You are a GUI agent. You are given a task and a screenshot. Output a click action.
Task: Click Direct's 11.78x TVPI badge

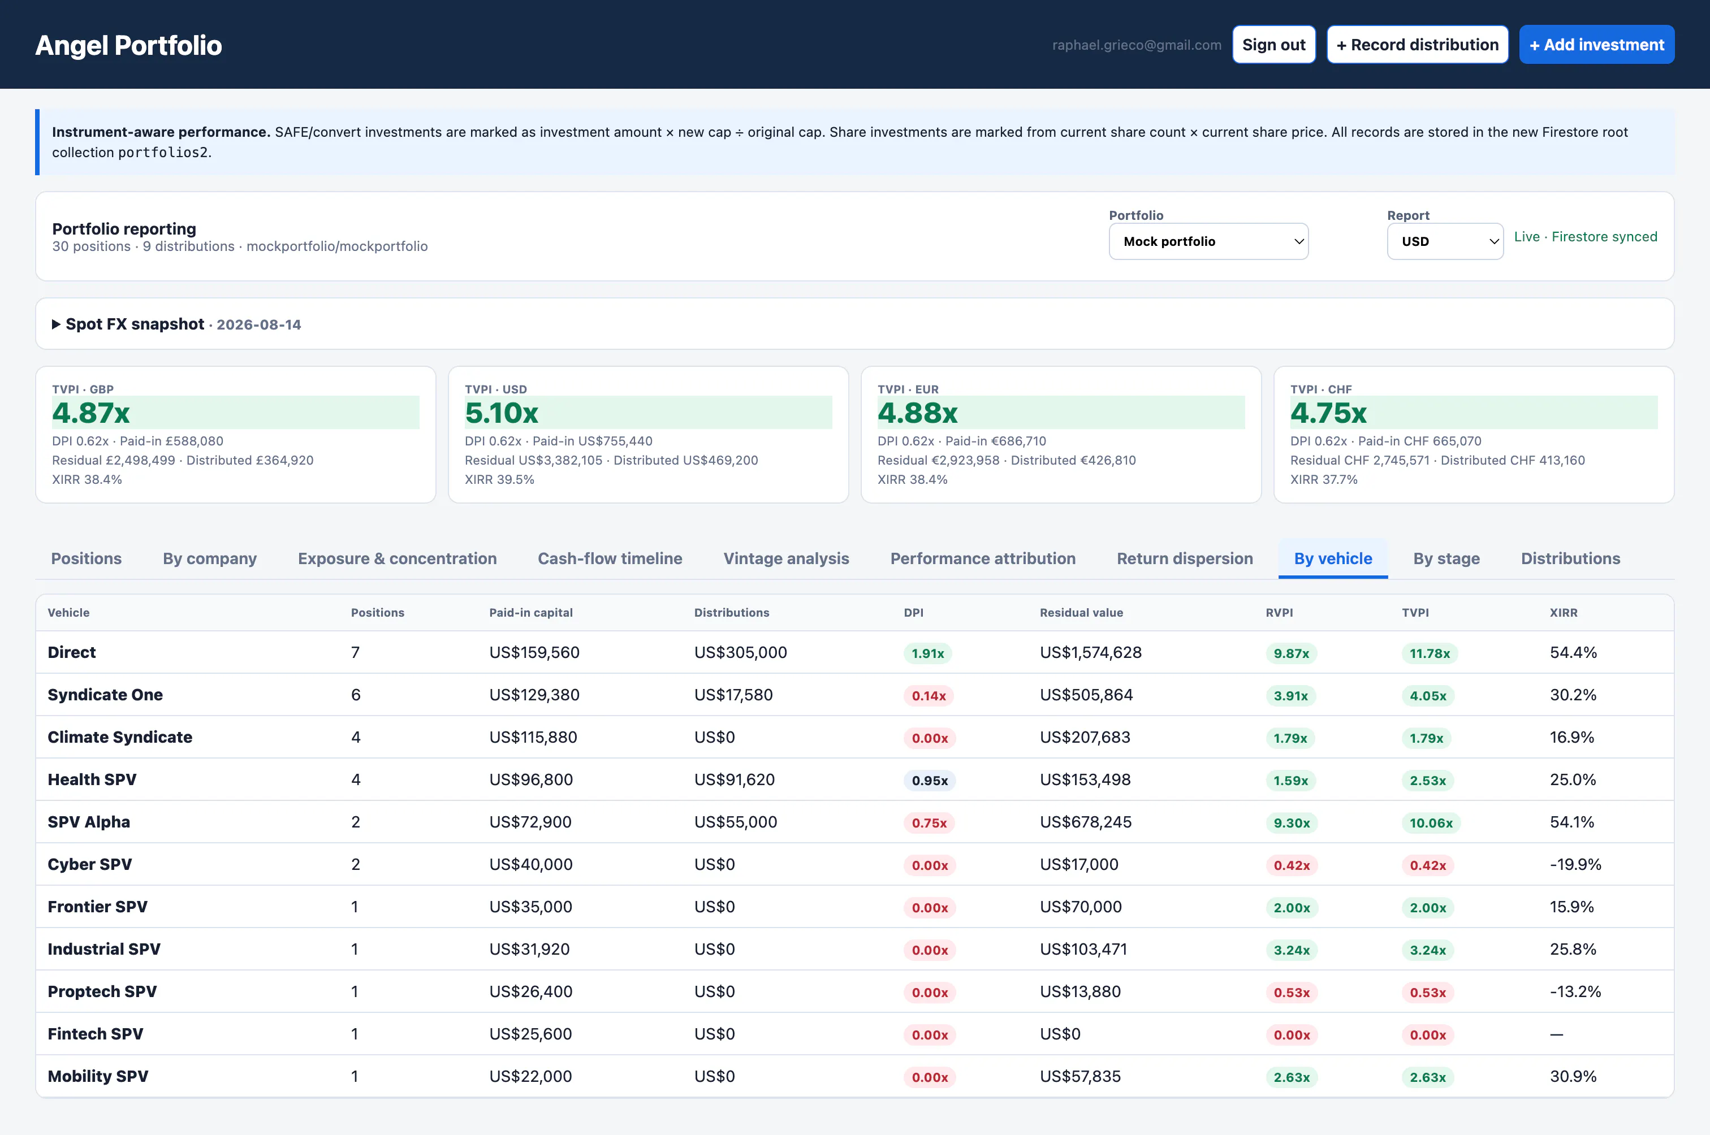(x=1429, y=653)
